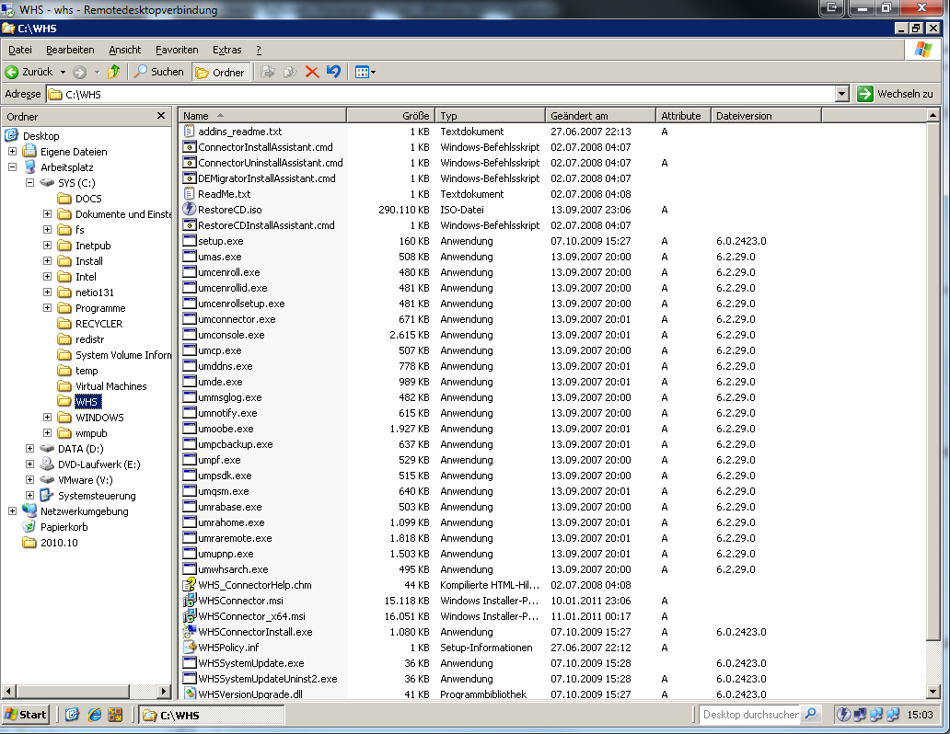Select WHS_ConnectorHelp.chm help file icon
The width and height of the screenshot is (950, 734).
coord(189,585)
